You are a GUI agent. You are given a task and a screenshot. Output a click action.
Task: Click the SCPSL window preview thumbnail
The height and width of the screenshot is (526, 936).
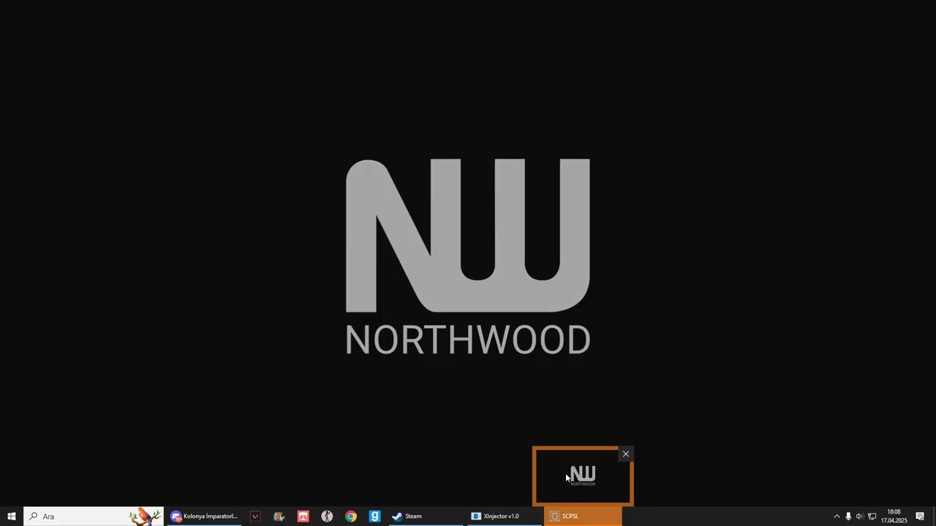point(583,476)
